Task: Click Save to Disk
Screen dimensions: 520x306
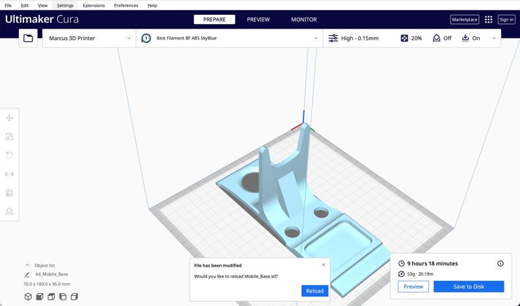Action: click(x=469, y=287)
